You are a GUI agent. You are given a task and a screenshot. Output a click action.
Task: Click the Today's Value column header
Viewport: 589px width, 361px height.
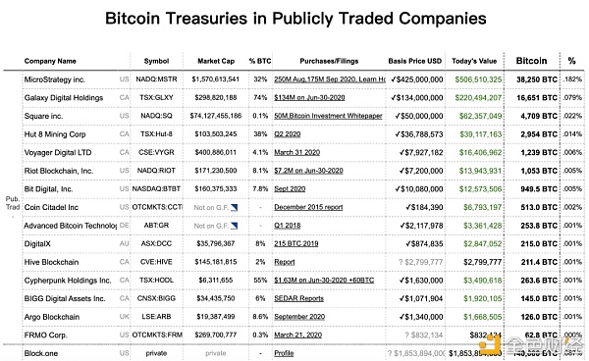474,61
